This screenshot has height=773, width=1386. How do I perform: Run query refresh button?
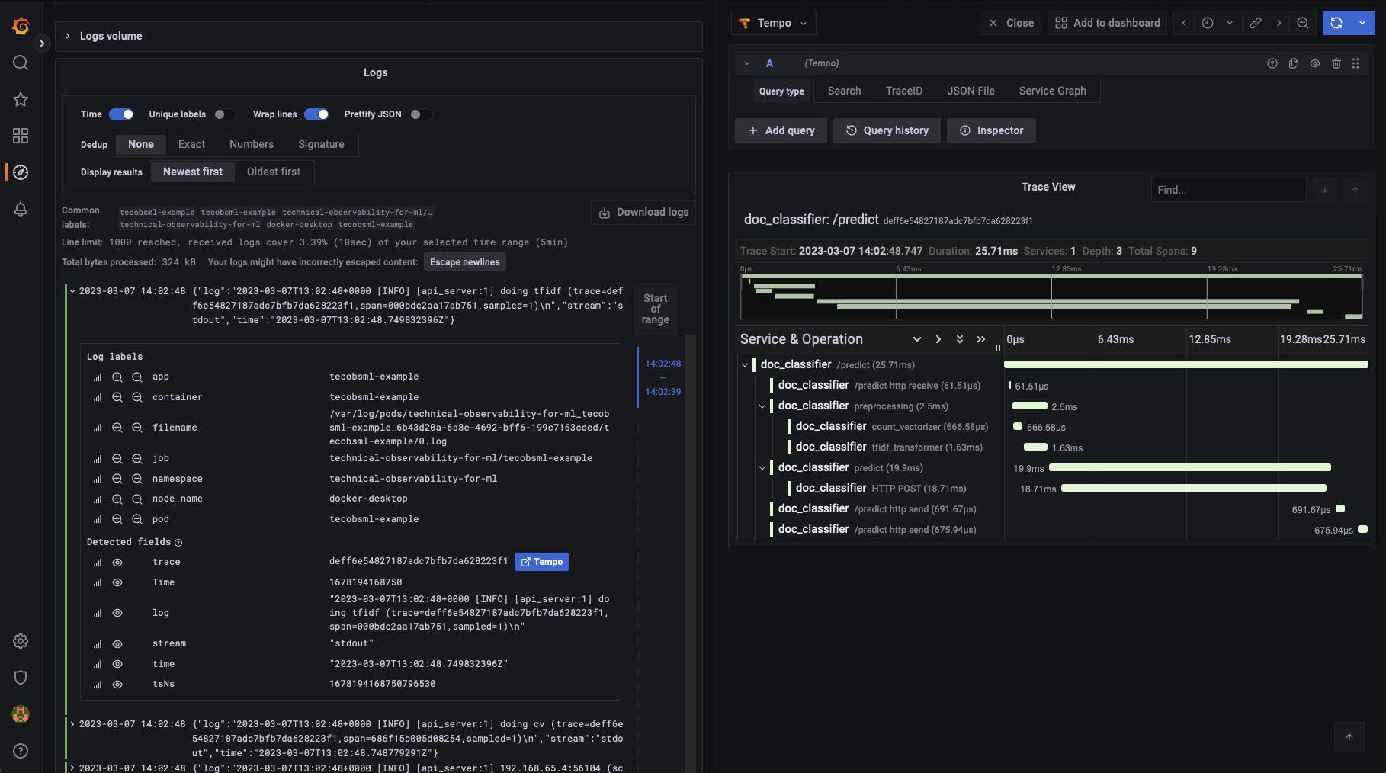coord(1336,23)
